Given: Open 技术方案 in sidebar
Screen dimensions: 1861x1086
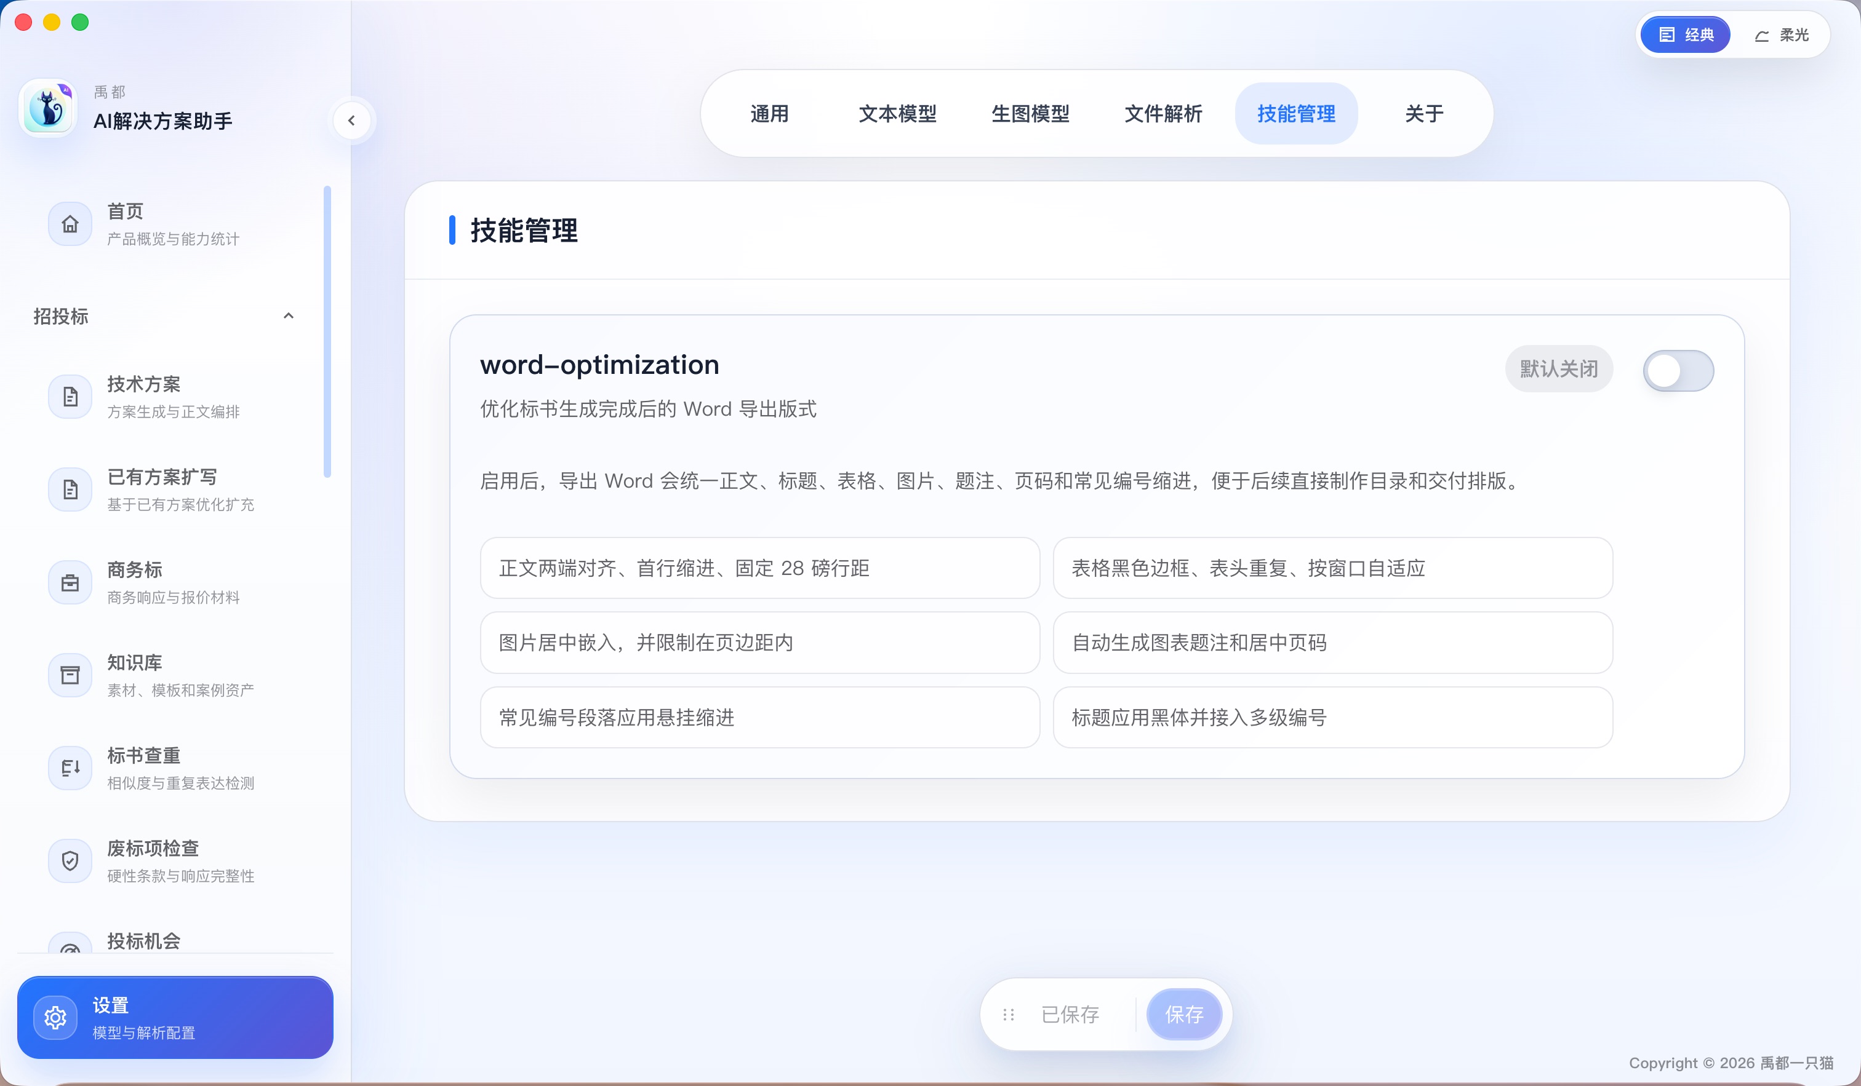Looking at the screenshot, I should click(175, 397).
